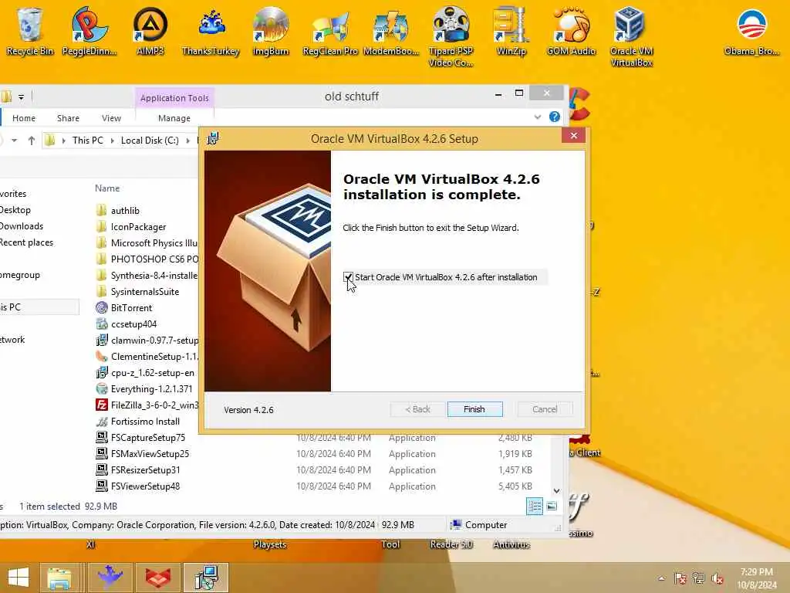The height and width of the screenshot is (593, 790).
Task: Switch Explorer to large icons view
Action: point(552,506)
